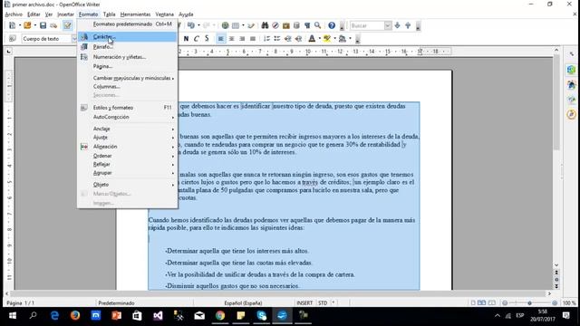Toggle Bold (N) formatting
Screen dimensions: 580x326
pos(186,38)
